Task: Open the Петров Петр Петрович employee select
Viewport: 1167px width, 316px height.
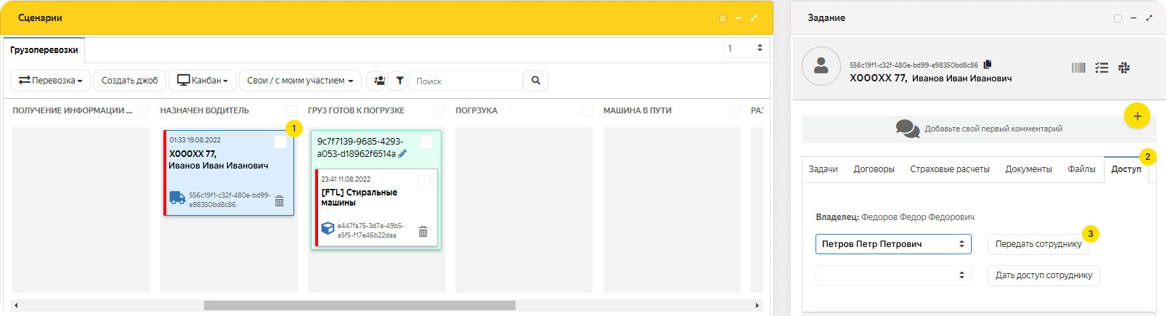Action: click(893, 244)
